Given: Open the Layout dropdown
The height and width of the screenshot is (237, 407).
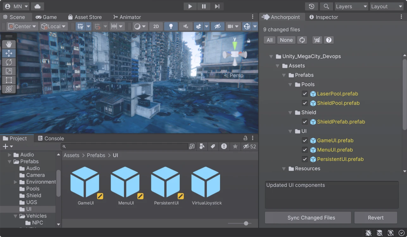Looking at the screenshot, I should (386, 6).
